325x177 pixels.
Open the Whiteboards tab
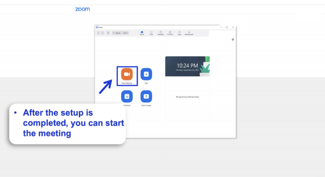click(189, 33)
